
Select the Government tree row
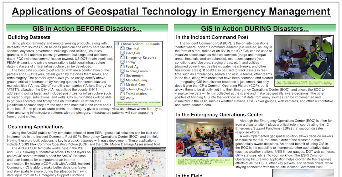pos(132,75)
